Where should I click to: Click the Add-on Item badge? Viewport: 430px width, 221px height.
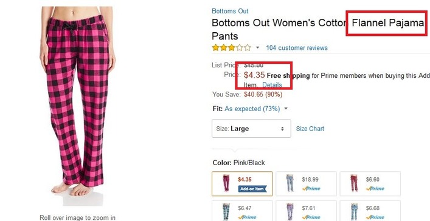[252, 189]
